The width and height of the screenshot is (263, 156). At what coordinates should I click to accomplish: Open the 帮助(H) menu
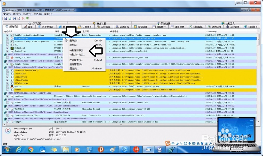pyautogui.click(x=48, y=14)
